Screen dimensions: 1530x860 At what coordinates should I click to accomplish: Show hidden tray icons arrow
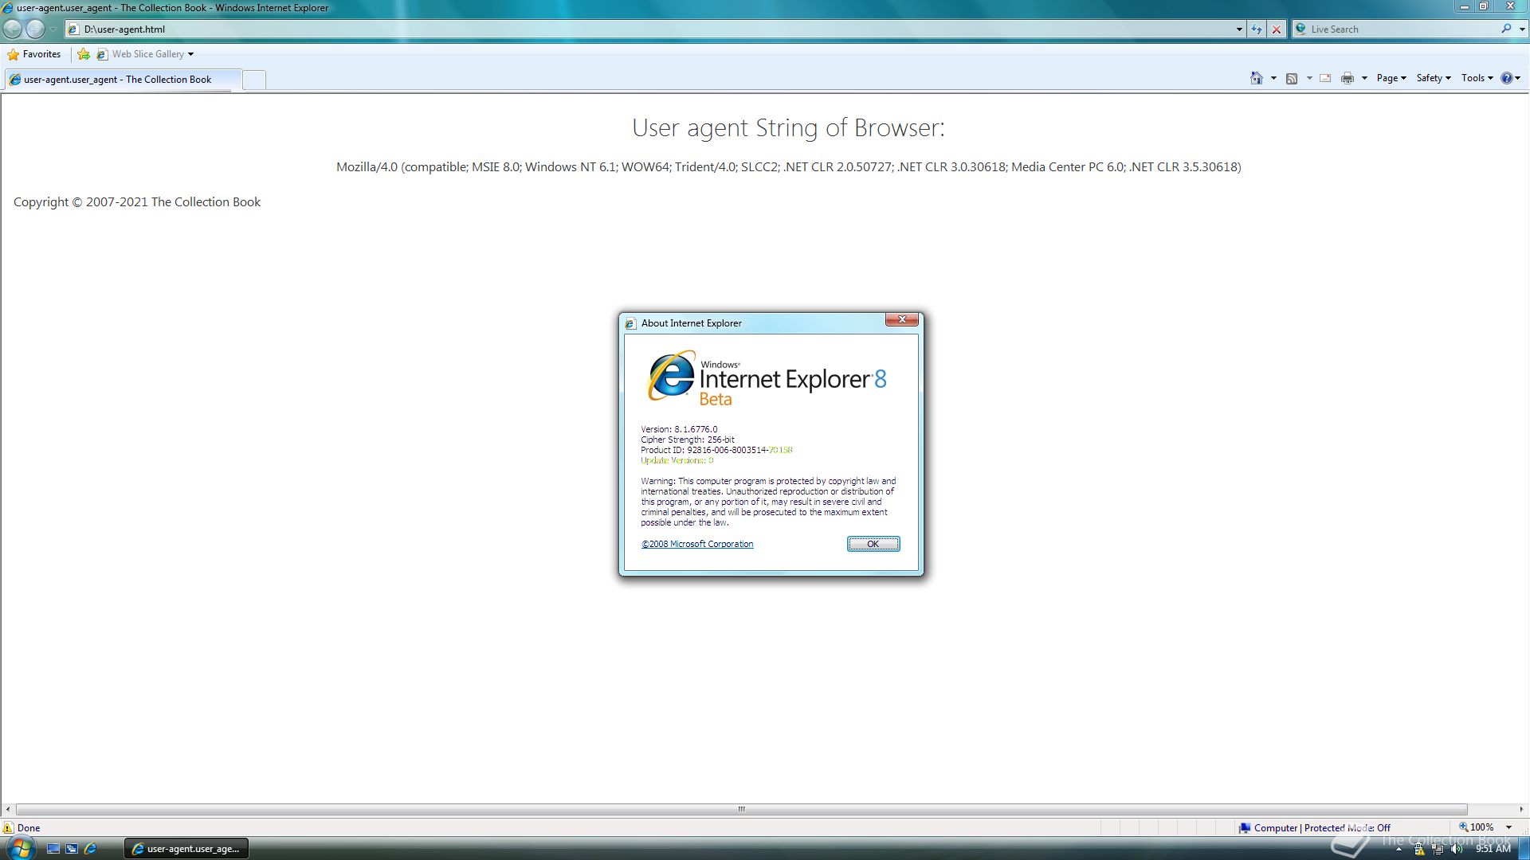point(1399,849)
